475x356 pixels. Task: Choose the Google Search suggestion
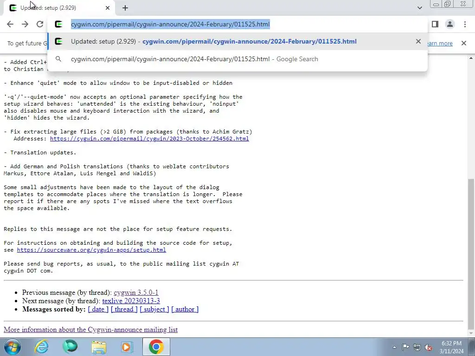click(x=237, y=59)
